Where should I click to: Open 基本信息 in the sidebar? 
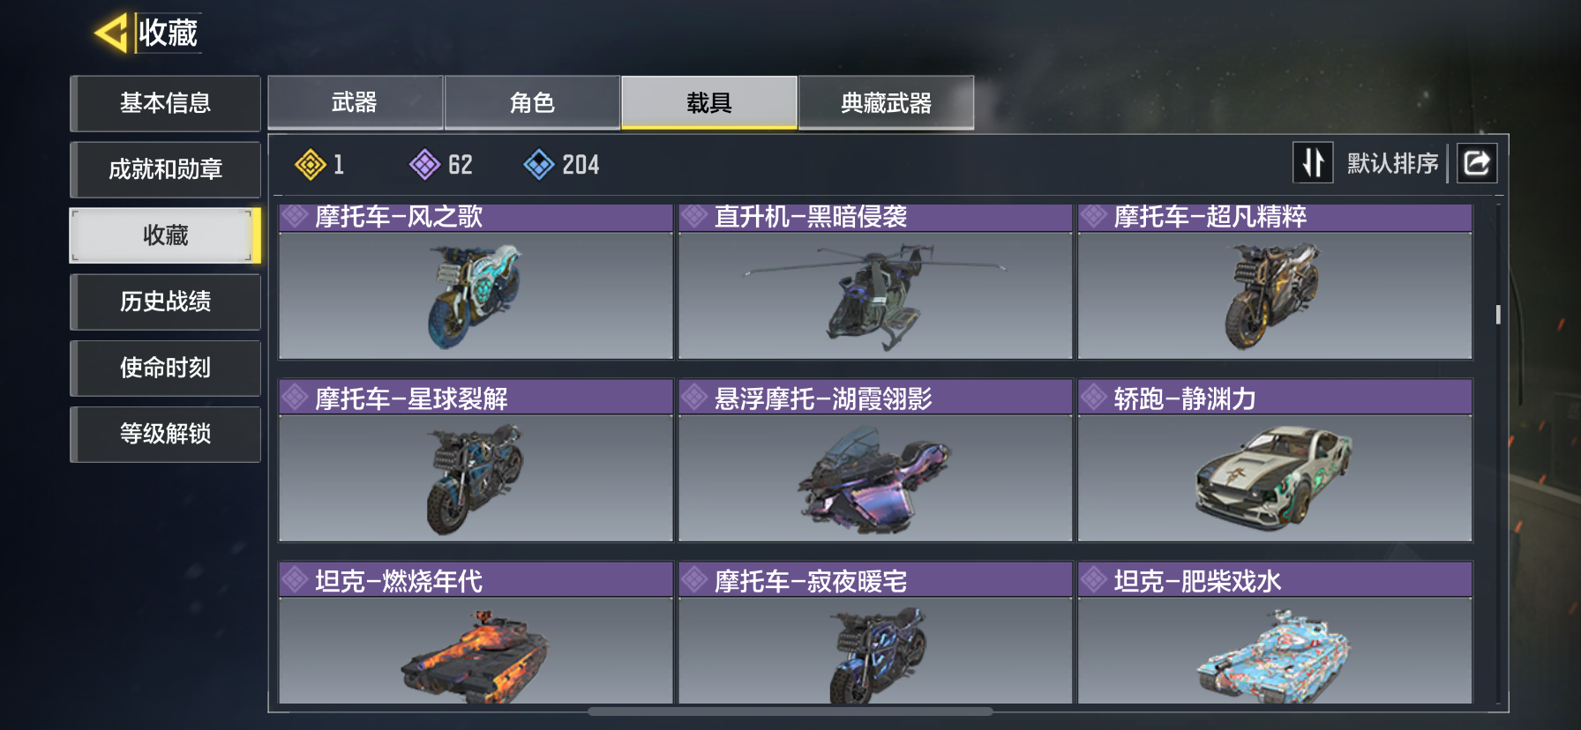coord(165,103)
